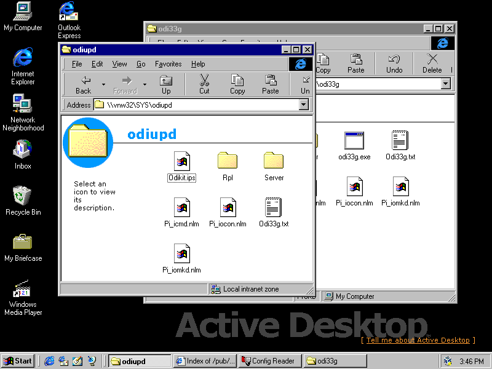This screenshot has width=492, height=369.
Task: Click View Channels in Quick Launch bar
Action: [x=92, y=361]
